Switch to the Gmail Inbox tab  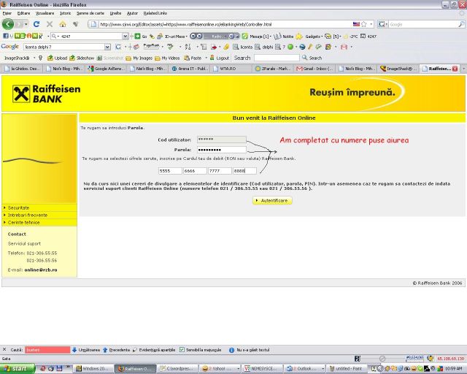click(314, 69)
